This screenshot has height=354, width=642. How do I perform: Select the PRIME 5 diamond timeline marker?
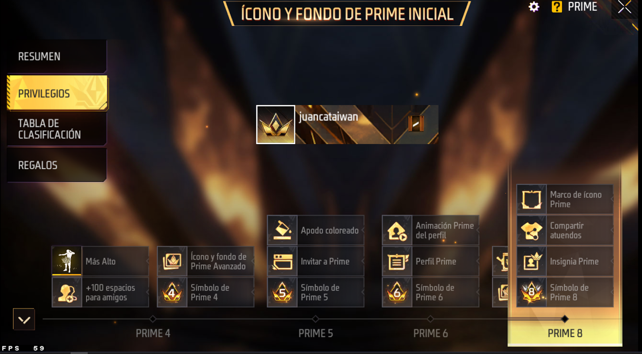pyautogui.click(x=315, y=319)
